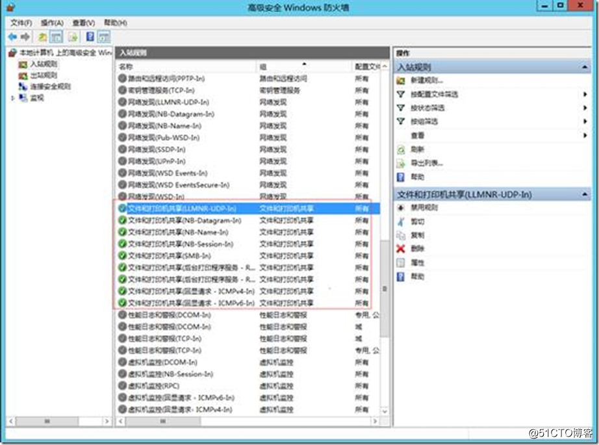The height and width of the screenshot is (445, 599).
Task: Click the 连接安全规则 icon in the left tree
Action: (23, 86)
